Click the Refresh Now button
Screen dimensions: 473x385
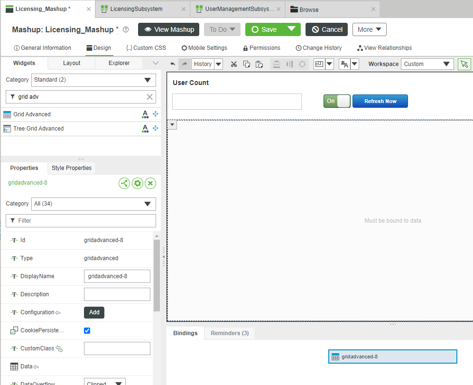(380, 101)
